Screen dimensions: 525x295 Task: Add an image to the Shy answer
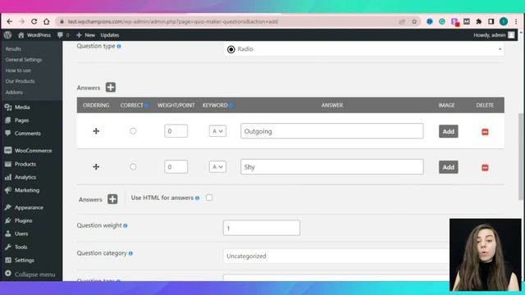tap(449, 167)
